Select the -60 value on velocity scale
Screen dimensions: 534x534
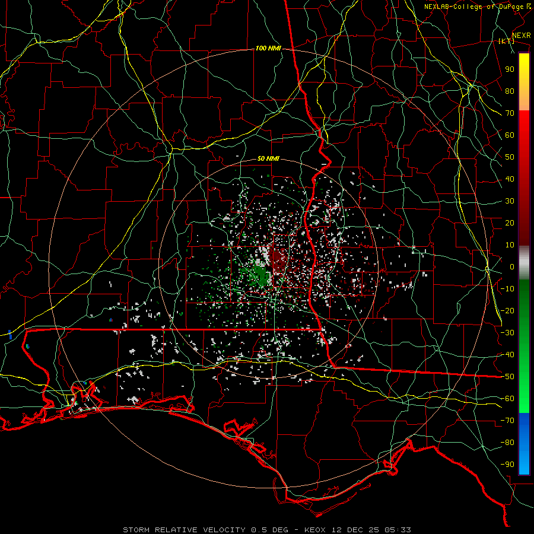pyautogui.click(x=507, y=399)
